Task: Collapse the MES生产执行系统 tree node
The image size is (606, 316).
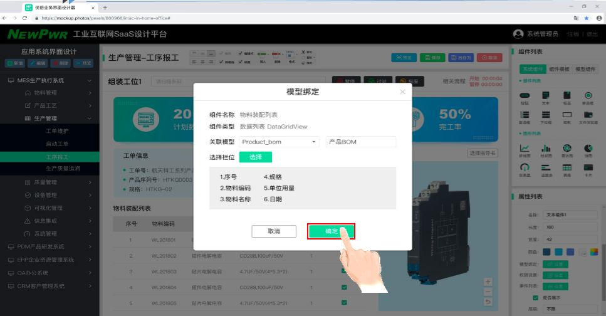Action: click(x=90, y=81)
